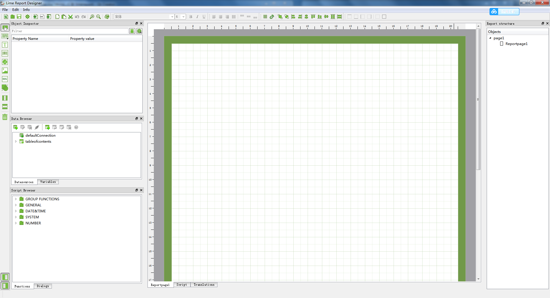Screen dimensions: 550x298
Task: Toggle italic text formatting
Action: coord(197,17)
